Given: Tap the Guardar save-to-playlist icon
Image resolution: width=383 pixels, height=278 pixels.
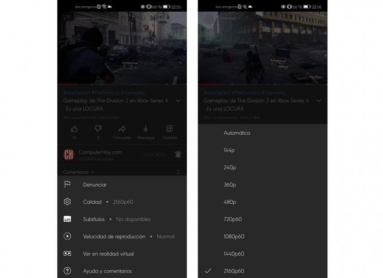Looking at the screenshot, I should [x=169, y=128].
